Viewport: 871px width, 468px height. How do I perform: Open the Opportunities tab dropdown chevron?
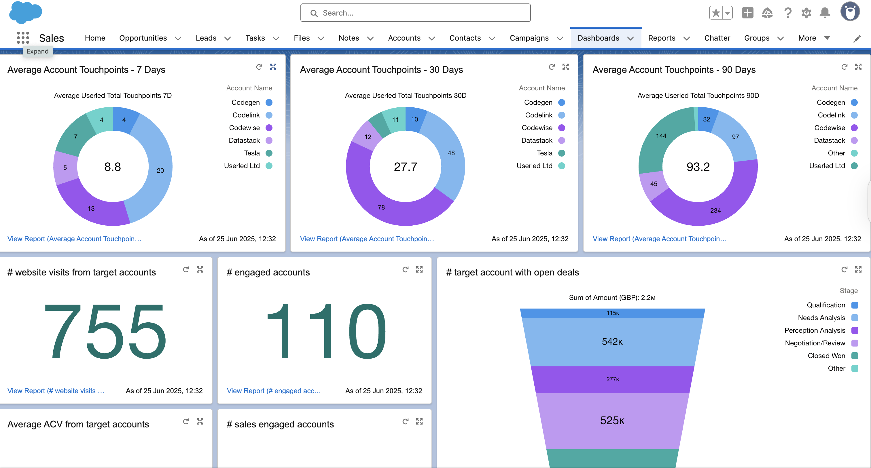pyautogui.click(x=178, y=38)
